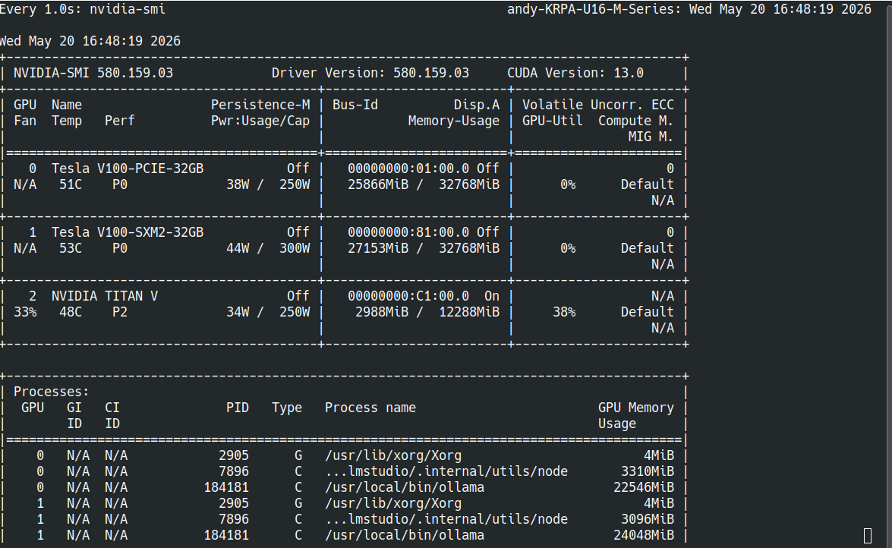Click the 27153MiB memory usage value

pyautogui.click(x=378, y=248)
